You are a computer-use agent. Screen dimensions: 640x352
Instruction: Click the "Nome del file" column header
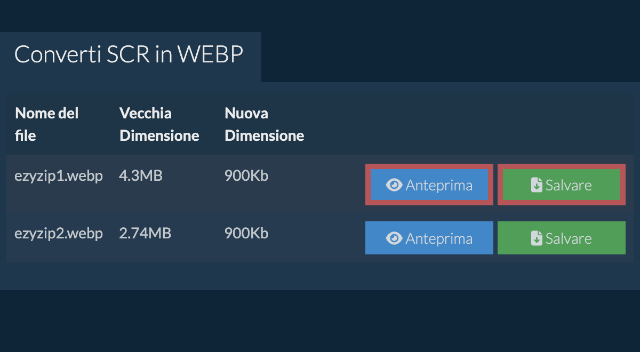coord(47,124)
